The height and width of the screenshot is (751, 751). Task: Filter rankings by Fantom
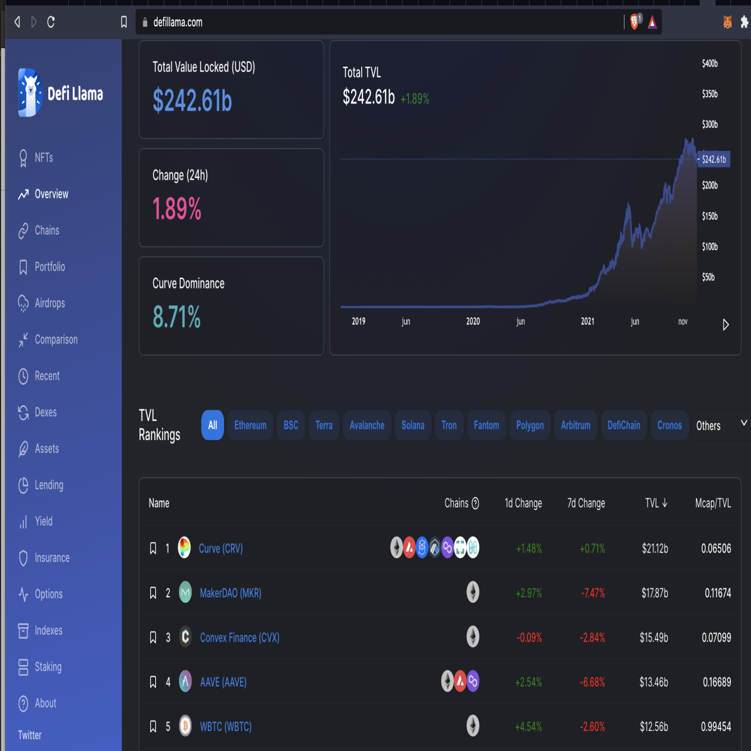click(486, 425)
